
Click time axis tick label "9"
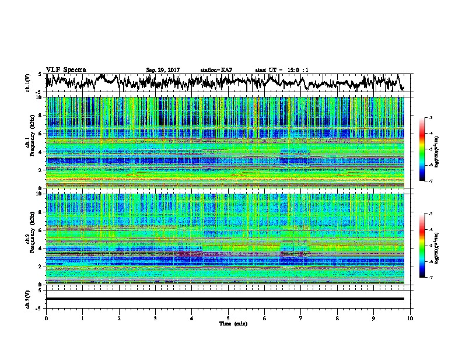[x=373, y=318]
